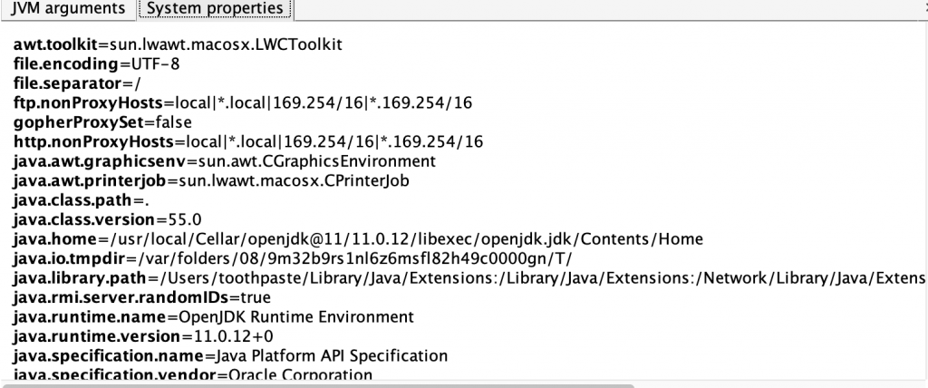This screenshot has height=388, width=928.
Task: Switch to the JVM arguments tab
Action: coord(66,9)
